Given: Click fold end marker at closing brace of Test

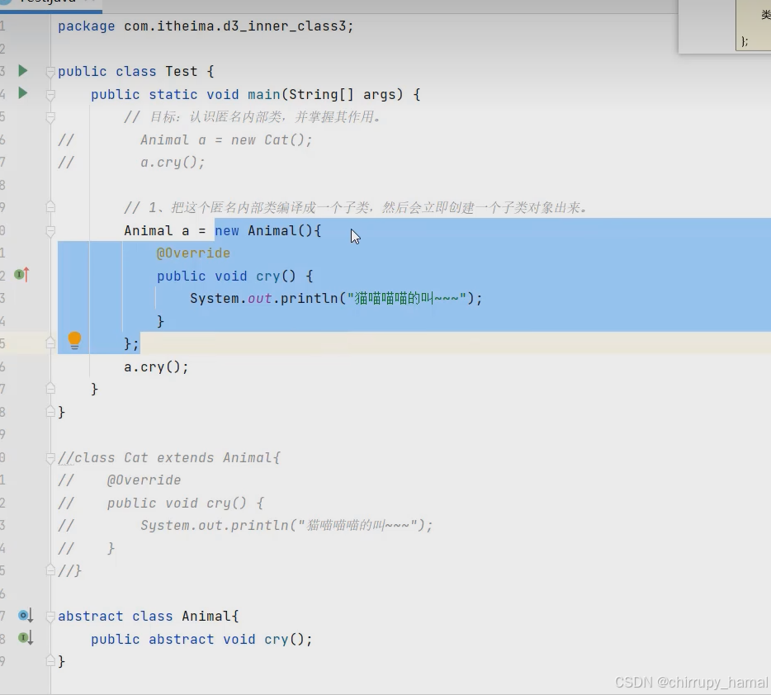Looking at the screenshot, I should tap(50, 411).
